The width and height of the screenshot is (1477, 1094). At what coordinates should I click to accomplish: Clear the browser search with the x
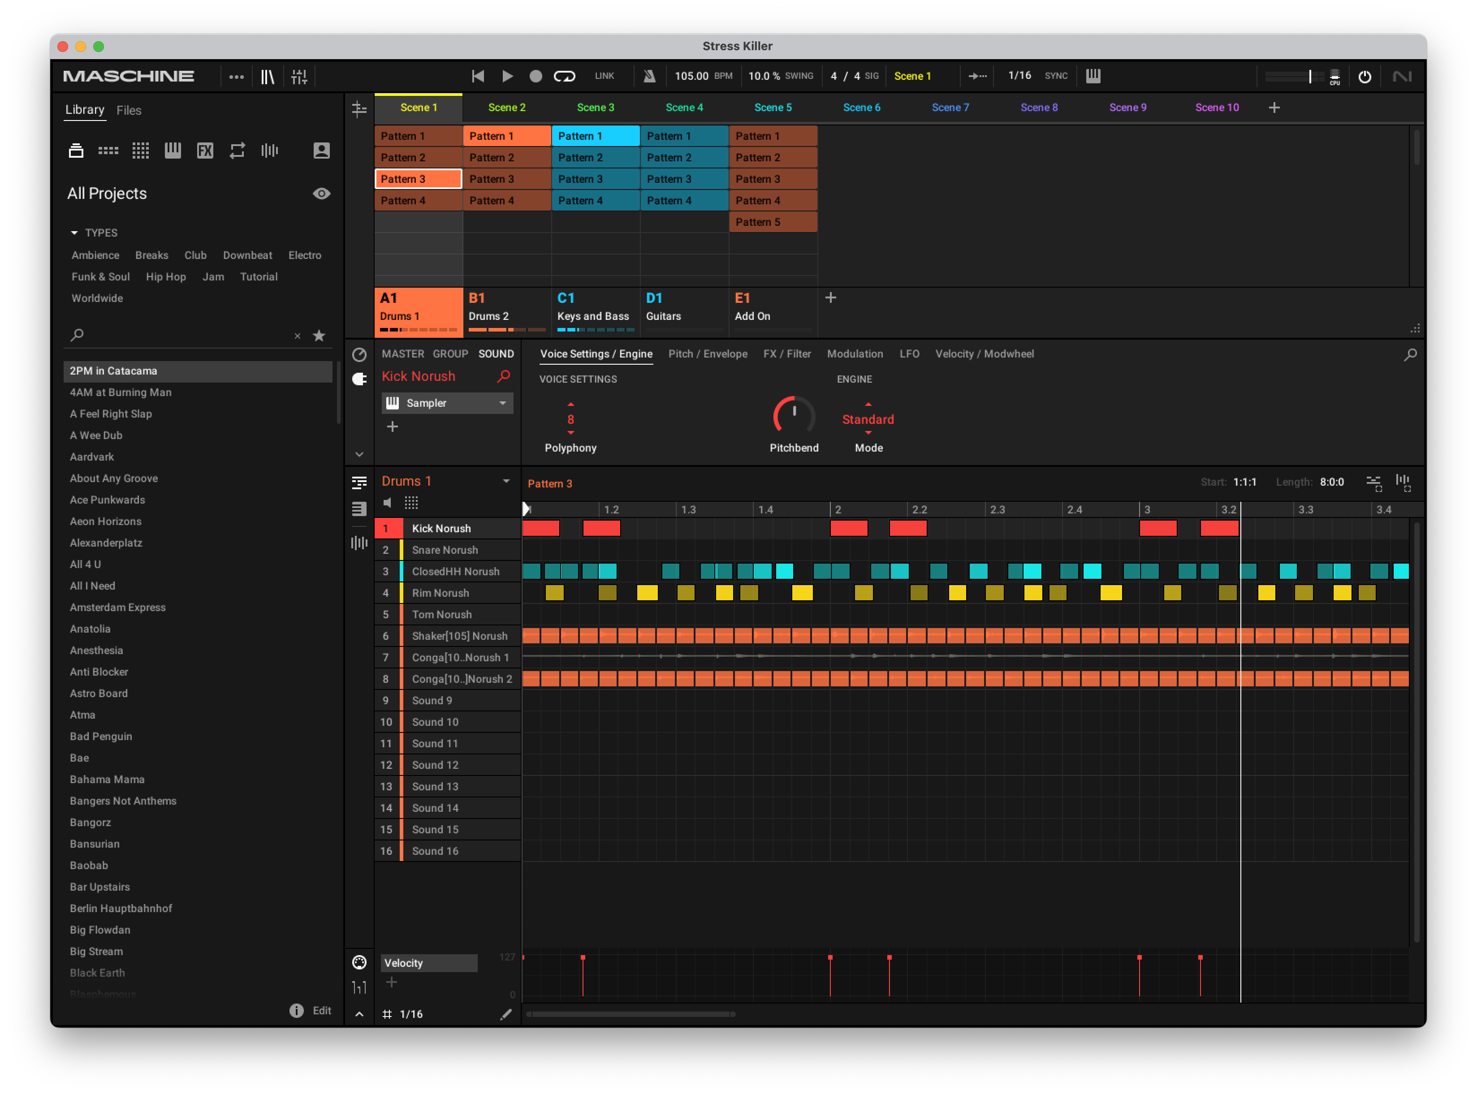(298, 336)
